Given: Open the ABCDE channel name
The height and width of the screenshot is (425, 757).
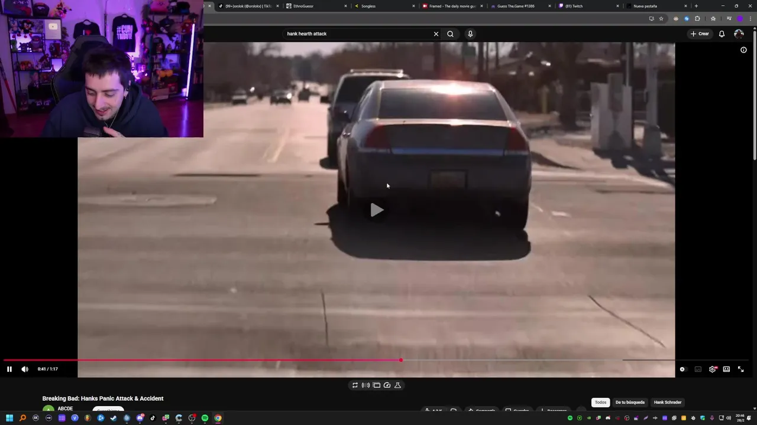Looking at the screenshot, I should (65, 408).
